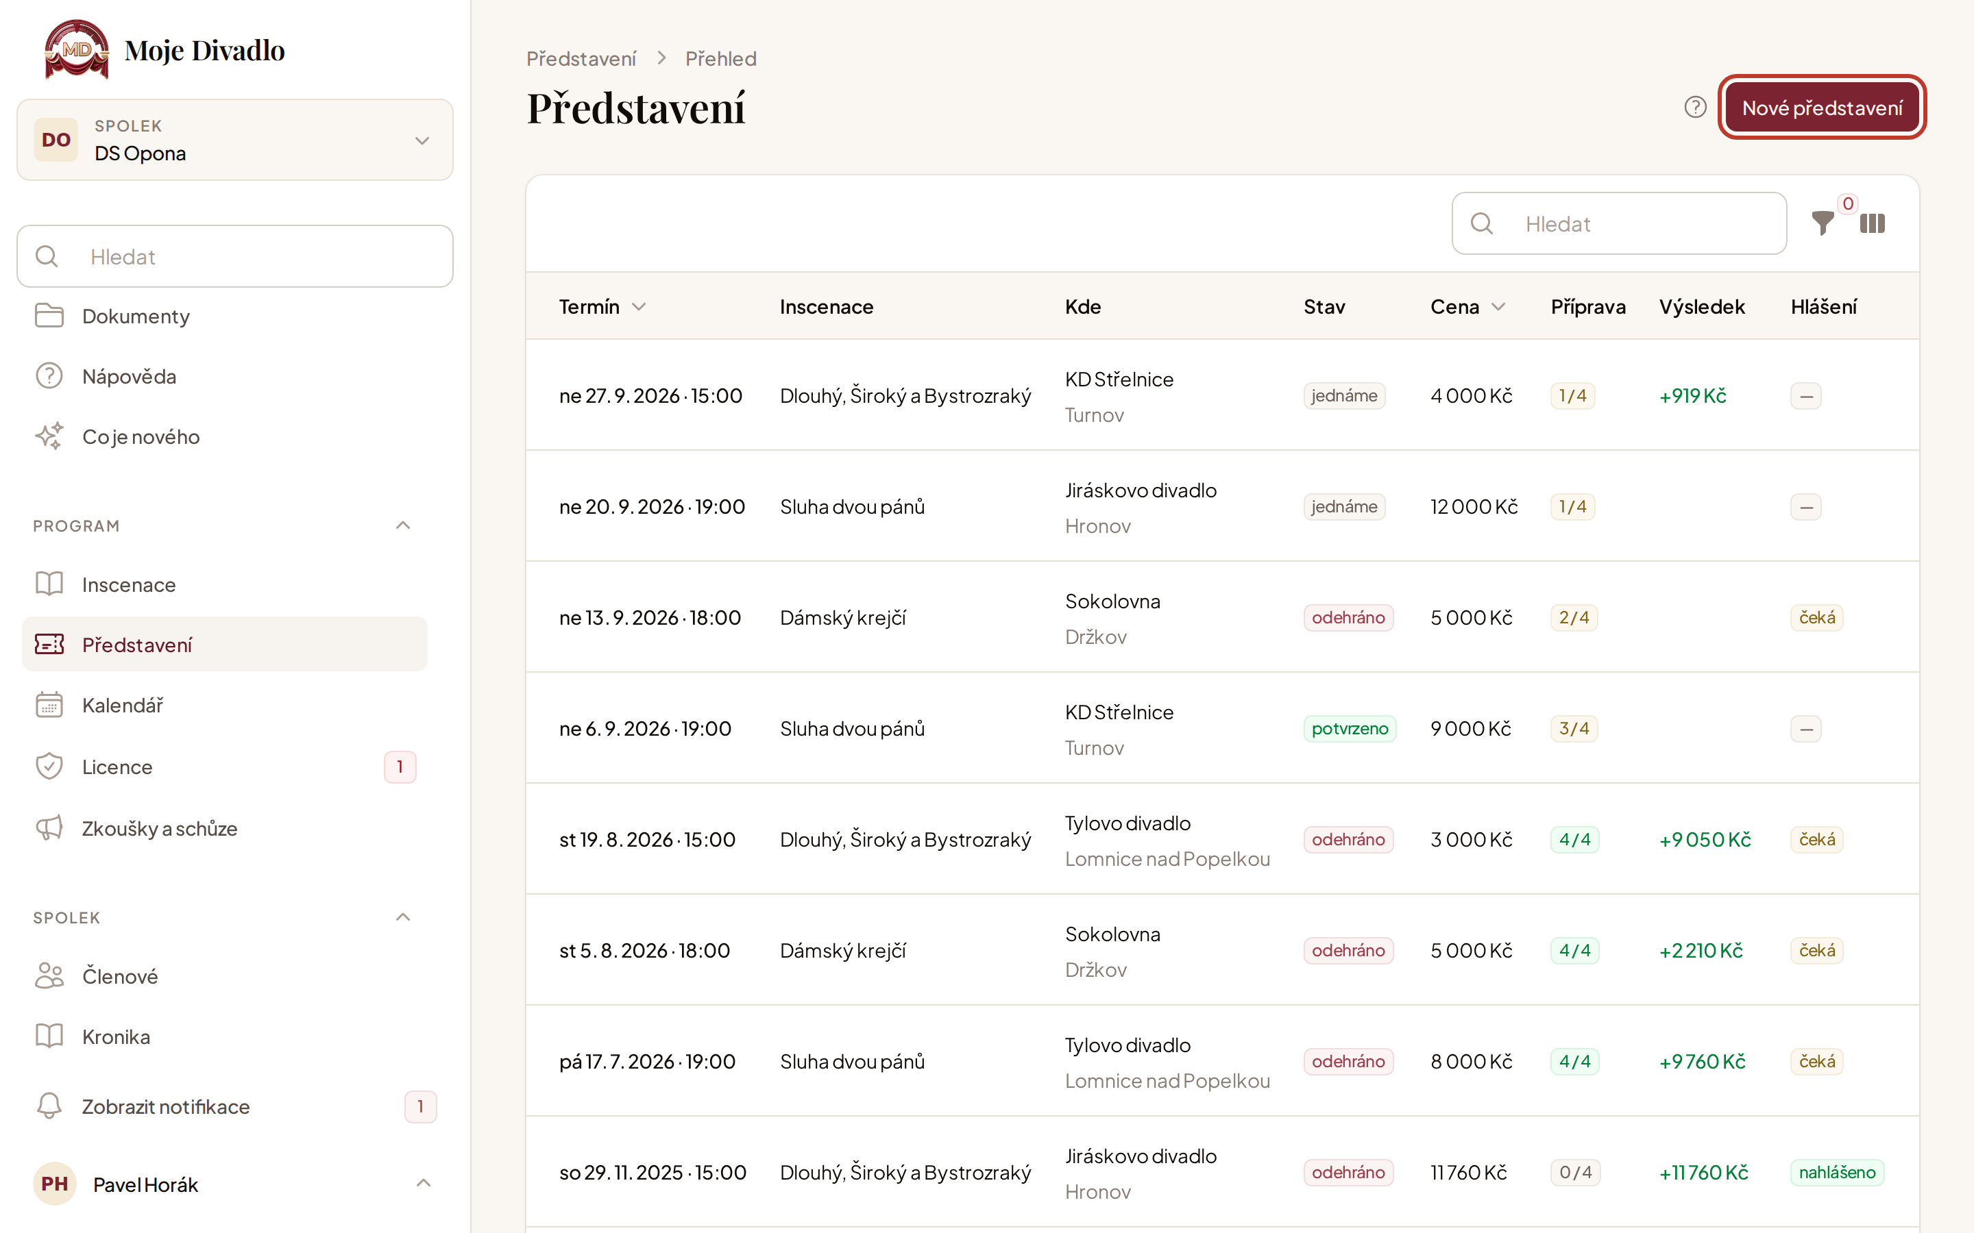Screen dimensions: 1974x1233
Task: Go to Kalendář in the sidebar
Action: pos(224,705)
